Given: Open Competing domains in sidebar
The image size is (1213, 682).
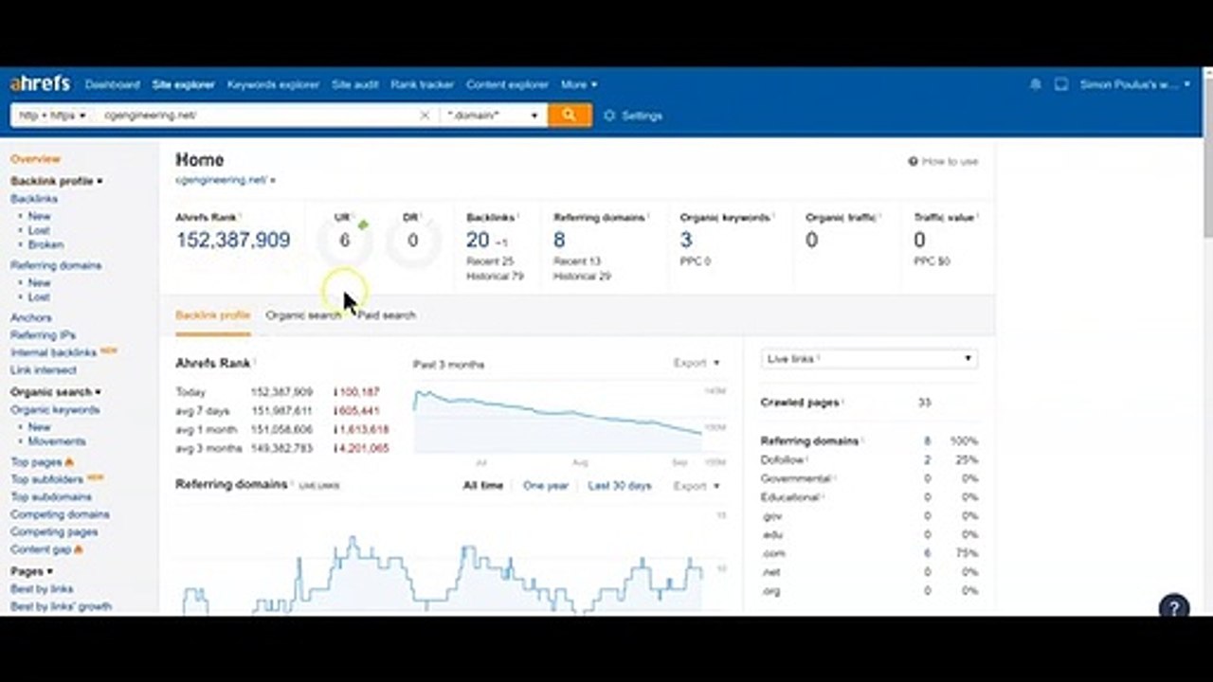Looking at the screenshot, I should point(60,514).
